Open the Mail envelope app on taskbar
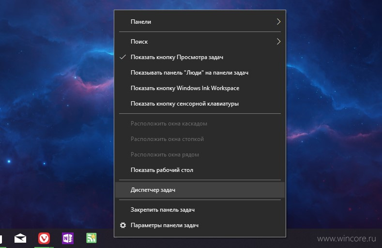This screenshot has width=382, height=248. click(20, 238)
